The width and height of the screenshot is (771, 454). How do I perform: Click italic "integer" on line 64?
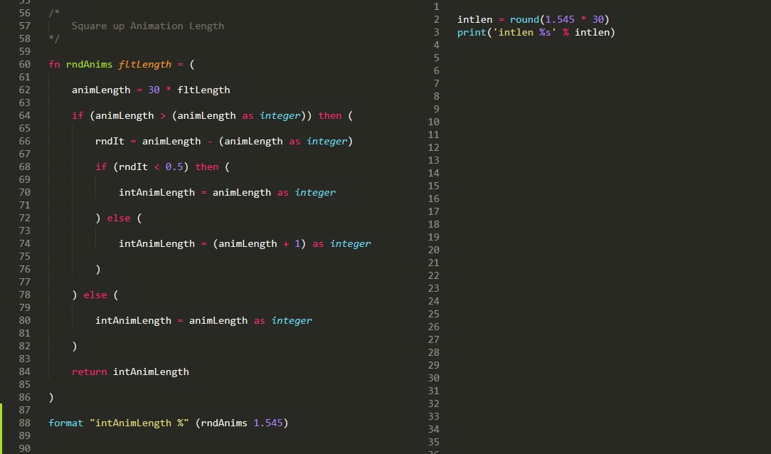point(280,115)
